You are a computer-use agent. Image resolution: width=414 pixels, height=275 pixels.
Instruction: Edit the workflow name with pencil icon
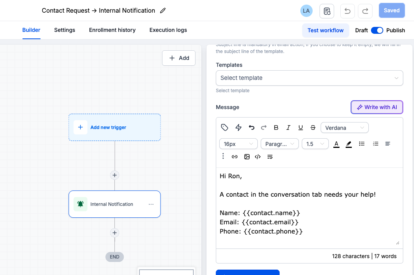(x=163, y=11)
